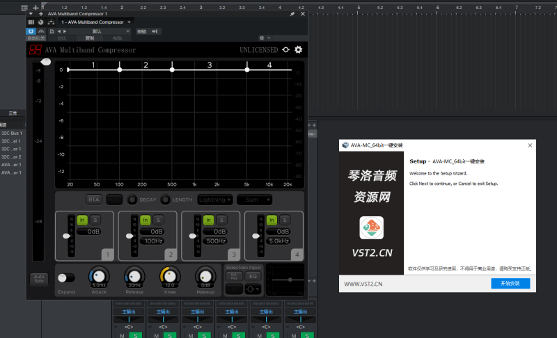Image resolution: width=557 pixels, height=338 pixels.
Task: Click the Attack knob
Action: click(99, 276)
